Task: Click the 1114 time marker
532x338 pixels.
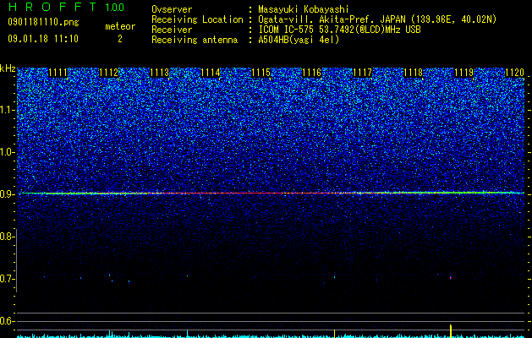Action: [x=211, y=73]
